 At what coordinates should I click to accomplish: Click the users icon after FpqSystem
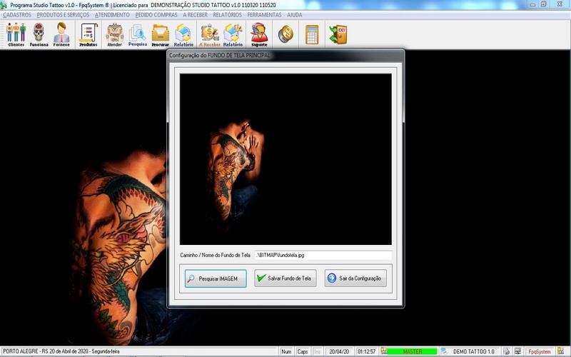coord(560,351)
